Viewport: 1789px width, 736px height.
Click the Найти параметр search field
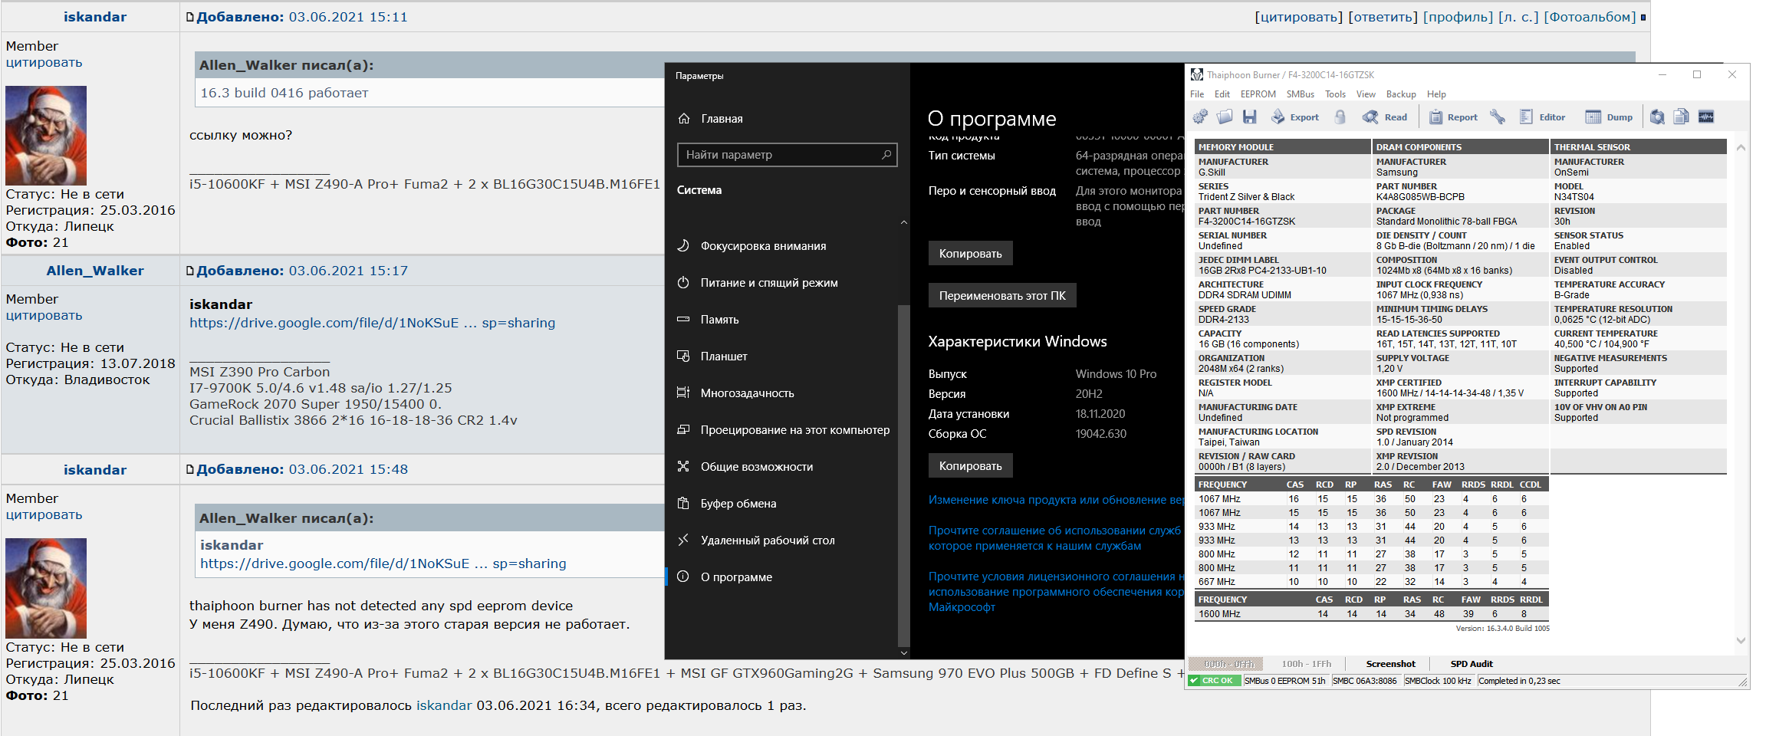pyautogui.click(x=788, y=155)
